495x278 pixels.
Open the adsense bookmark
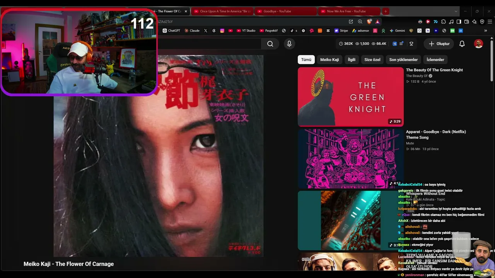(x=360, y=31)
